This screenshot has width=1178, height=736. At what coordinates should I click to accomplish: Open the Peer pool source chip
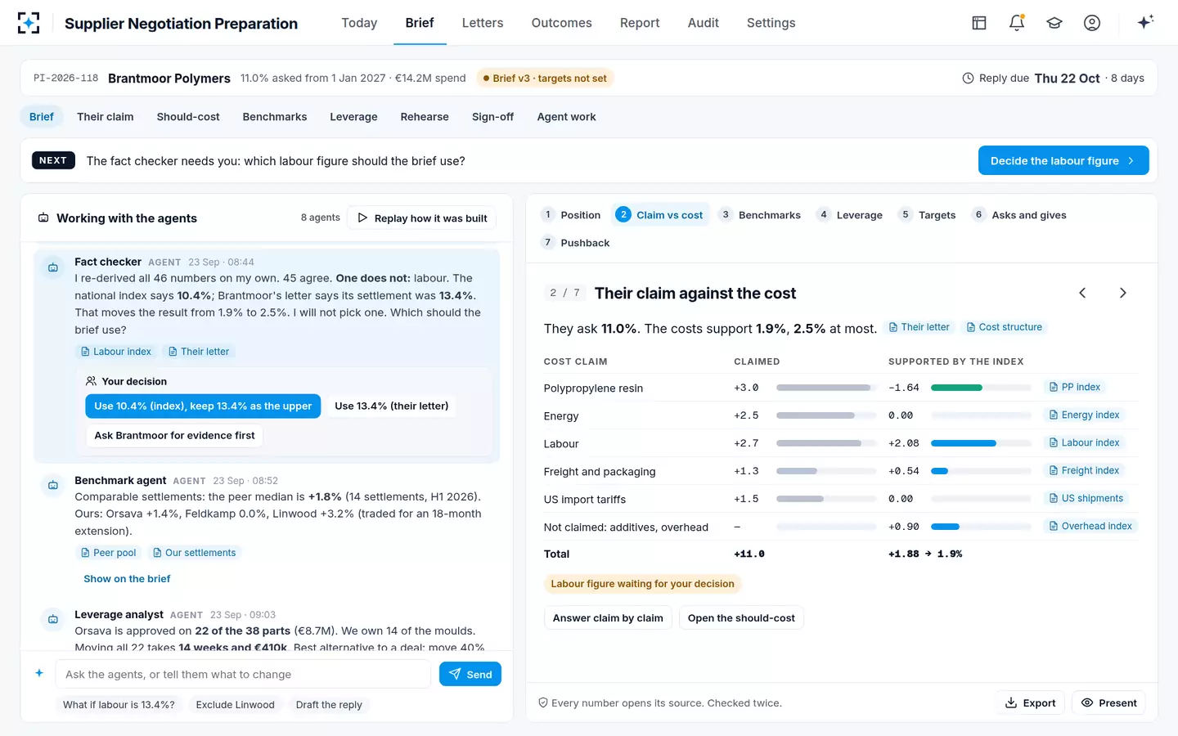[108, 553]
